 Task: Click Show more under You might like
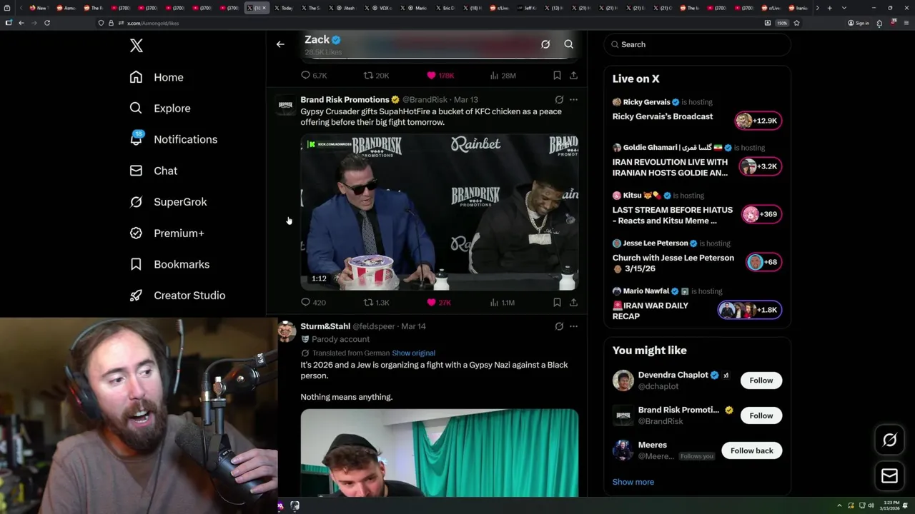point(633,482)
